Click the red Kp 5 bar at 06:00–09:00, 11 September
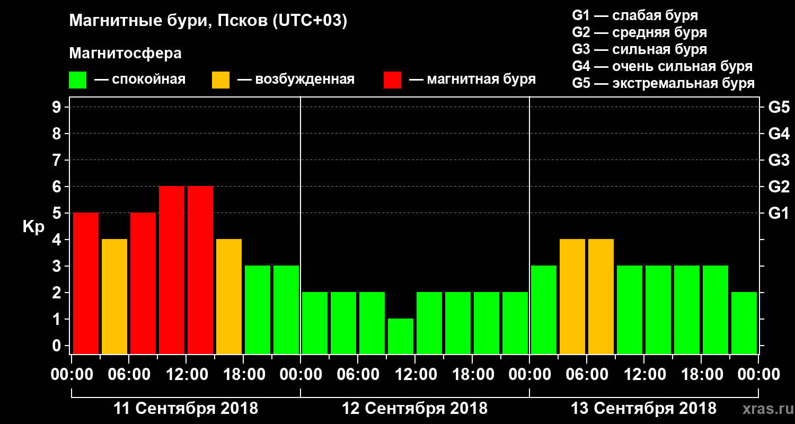This screenshot has height=424, width=795. [x=143, y=283]
